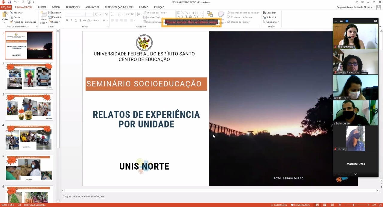Viewport: 383px width, 207px height.
Task: Expand more participants in video panel
Action: click(x=355, y=174)
